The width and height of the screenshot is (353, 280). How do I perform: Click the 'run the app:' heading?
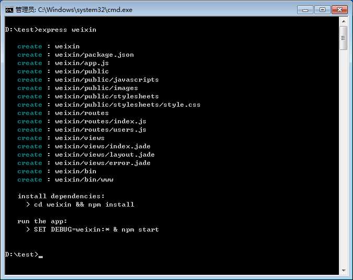click(x=42, y=221)
